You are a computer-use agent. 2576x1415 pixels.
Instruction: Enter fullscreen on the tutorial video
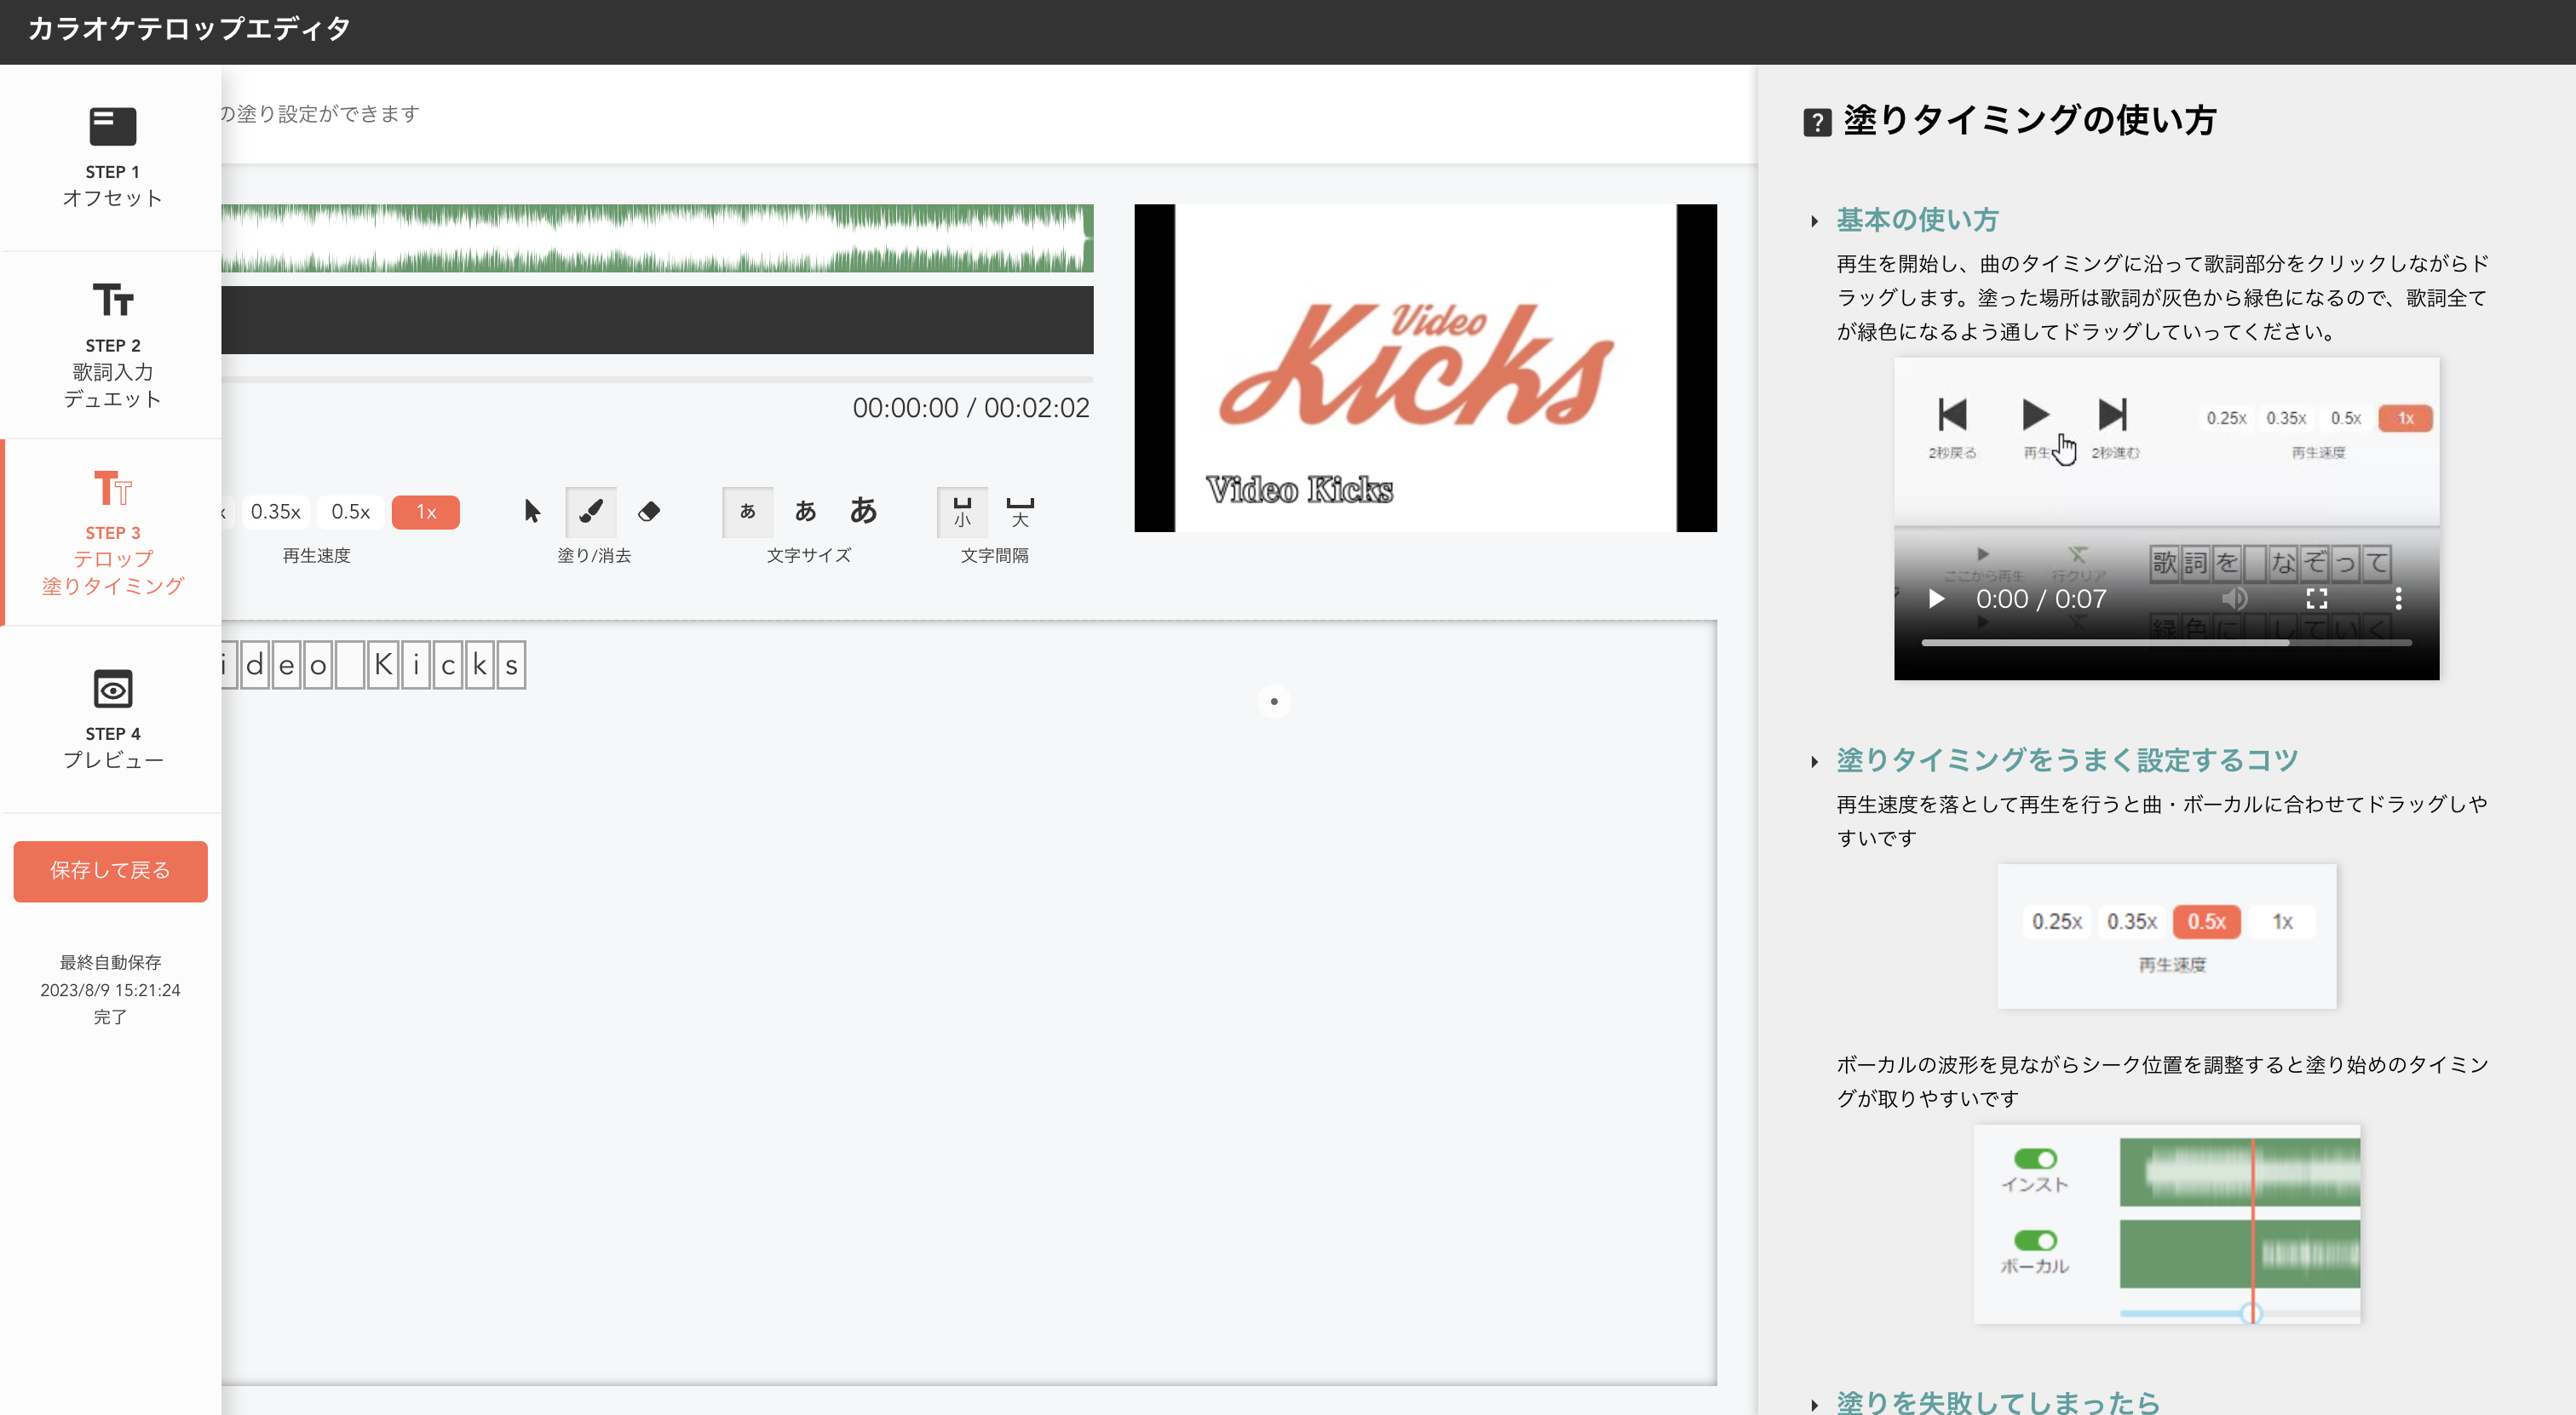pyautogui.click(x=2317, y=599)
